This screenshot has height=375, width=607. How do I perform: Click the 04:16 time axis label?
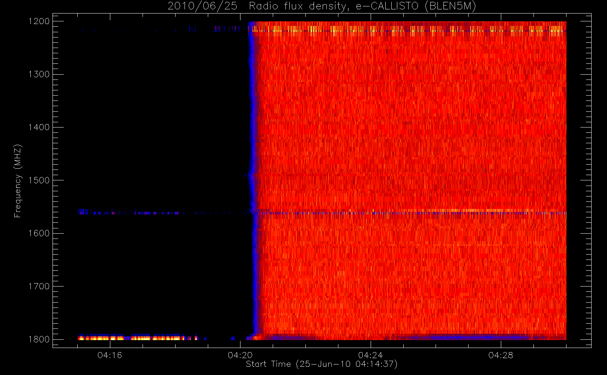tap(110, 355)
